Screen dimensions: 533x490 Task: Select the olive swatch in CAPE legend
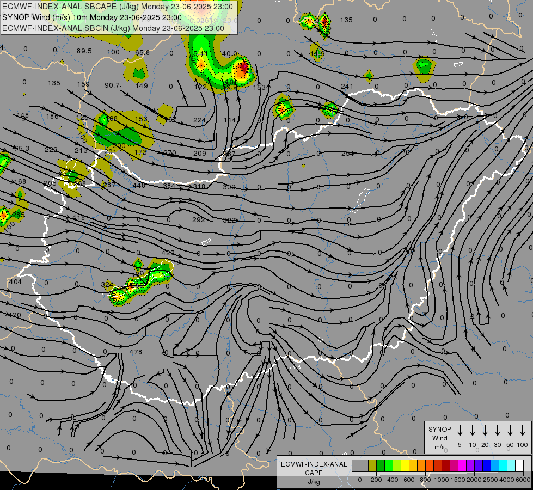tap(372, 466)
